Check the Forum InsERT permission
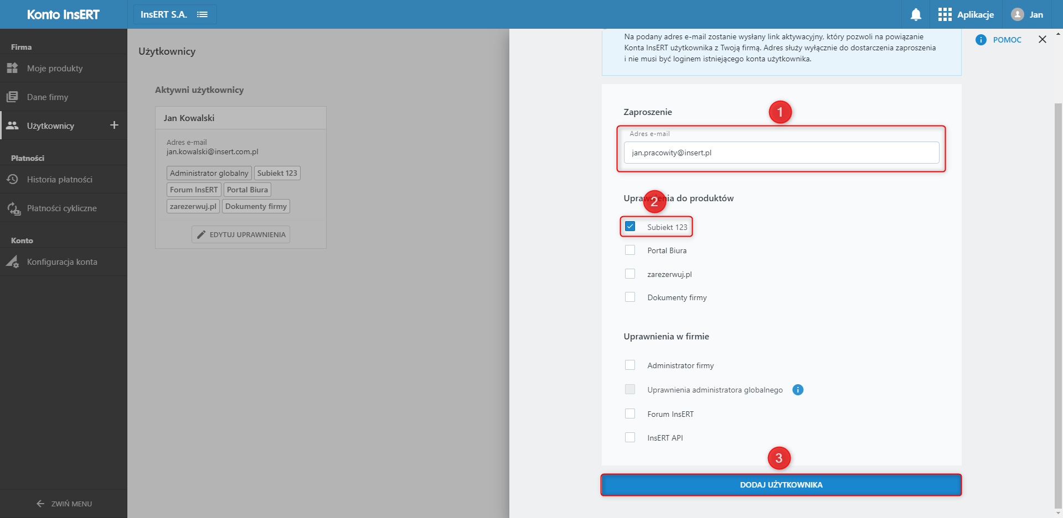The width and height of the screenshot is (1063, 518). [630, 414]
